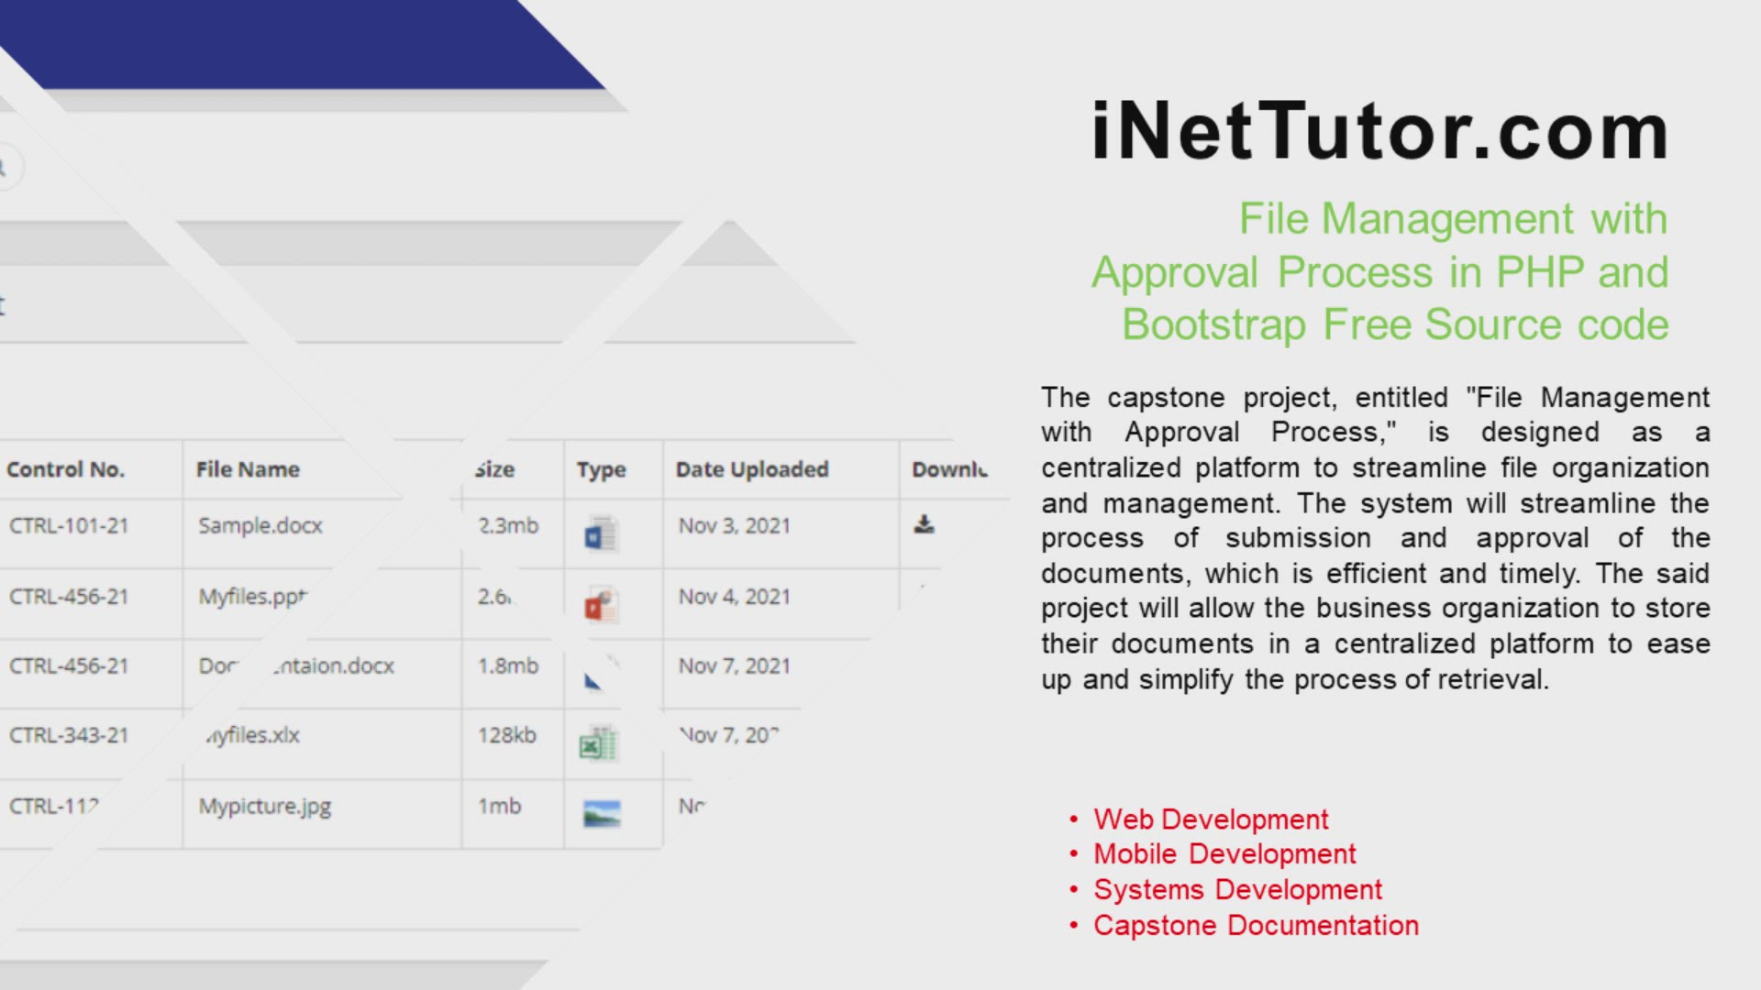The height and width of the screenshot is (990, 1761).
Task: Click the Excel file type icon for Myfiles.xlx
Action: pyautogui.click(x=599, y=743)
